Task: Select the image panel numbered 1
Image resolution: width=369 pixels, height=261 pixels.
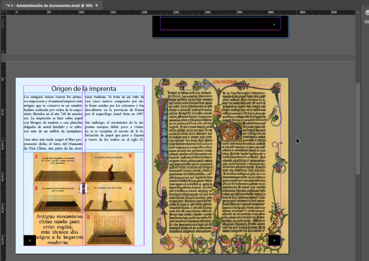Action: (58, 168)
